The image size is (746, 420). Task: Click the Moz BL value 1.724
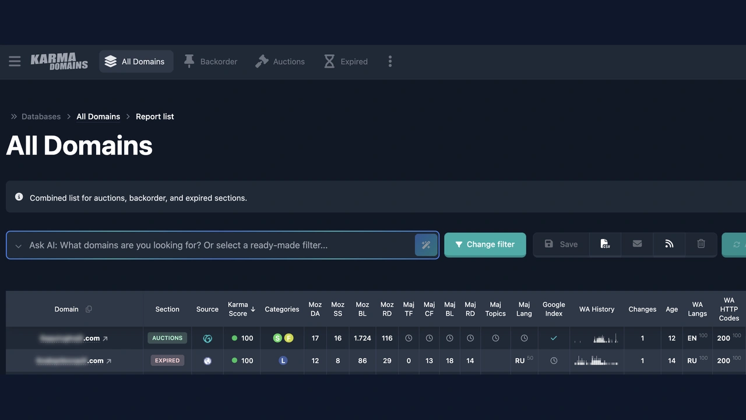(x=363, y=338)
